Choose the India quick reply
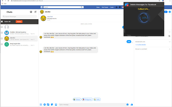 [x=97, y=100]
